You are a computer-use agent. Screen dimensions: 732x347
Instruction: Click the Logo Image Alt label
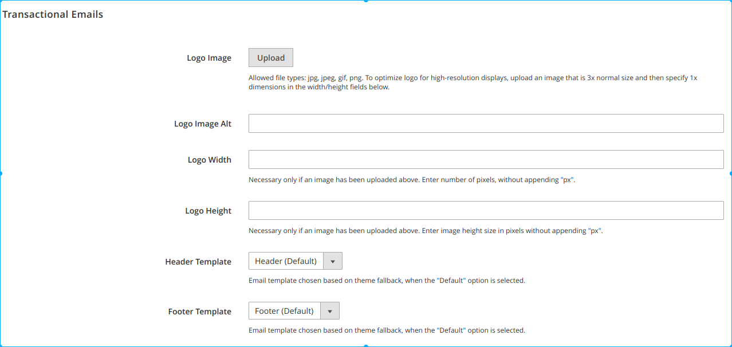pos(203,124)
